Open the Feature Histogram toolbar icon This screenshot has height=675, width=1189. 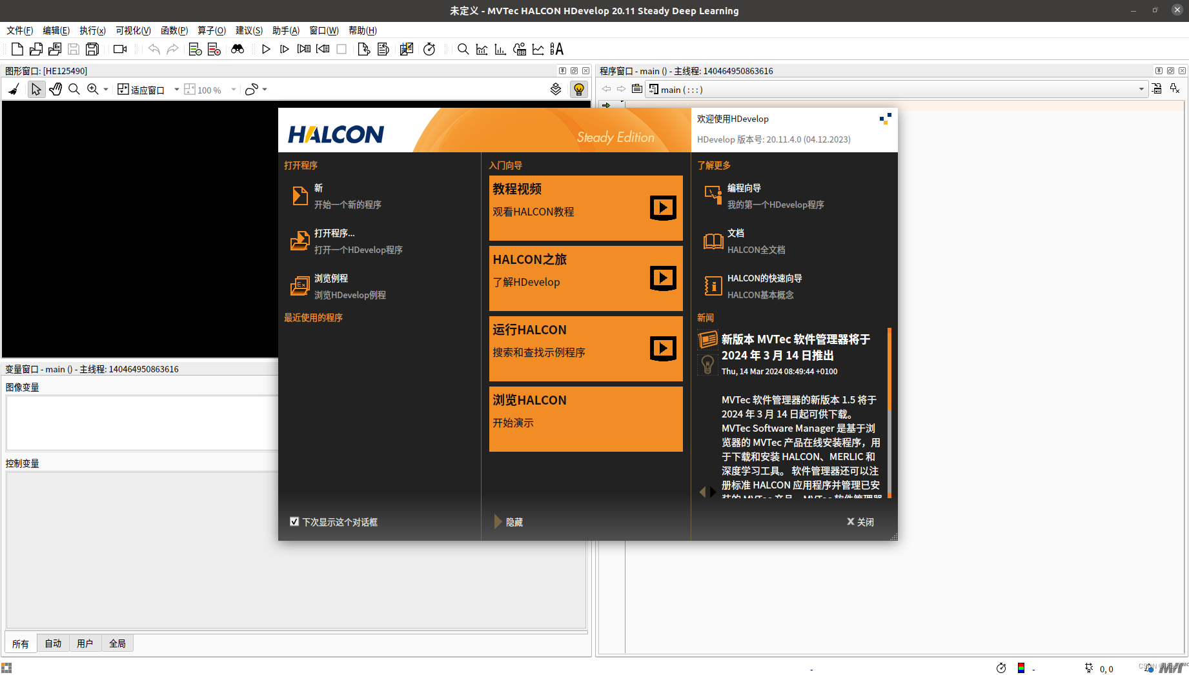[500, 49]
